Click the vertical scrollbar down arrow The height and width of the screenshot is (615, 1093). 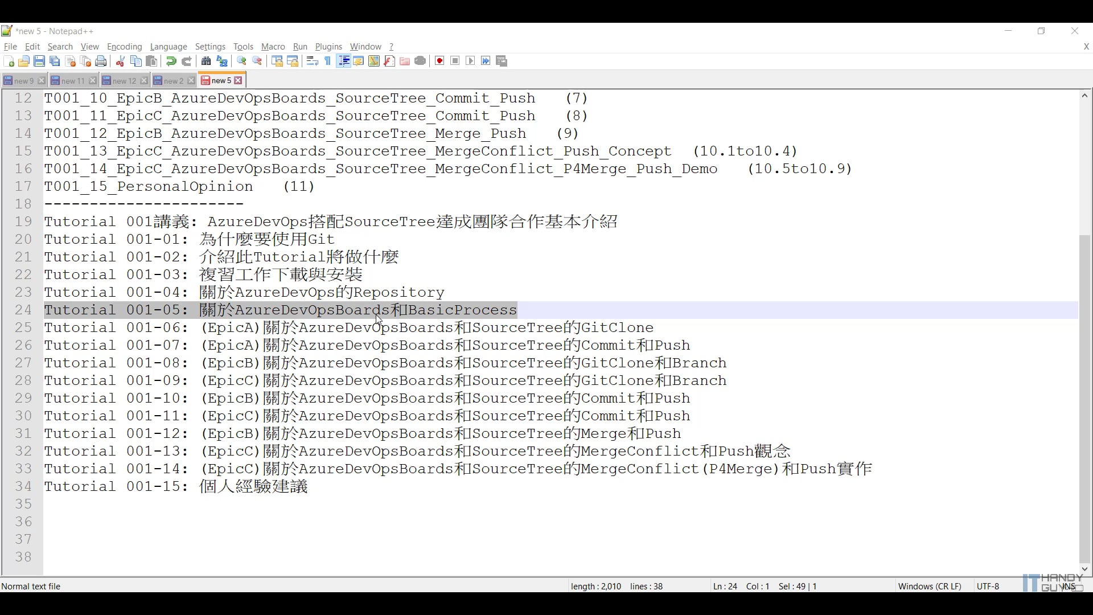point(1084,568)
